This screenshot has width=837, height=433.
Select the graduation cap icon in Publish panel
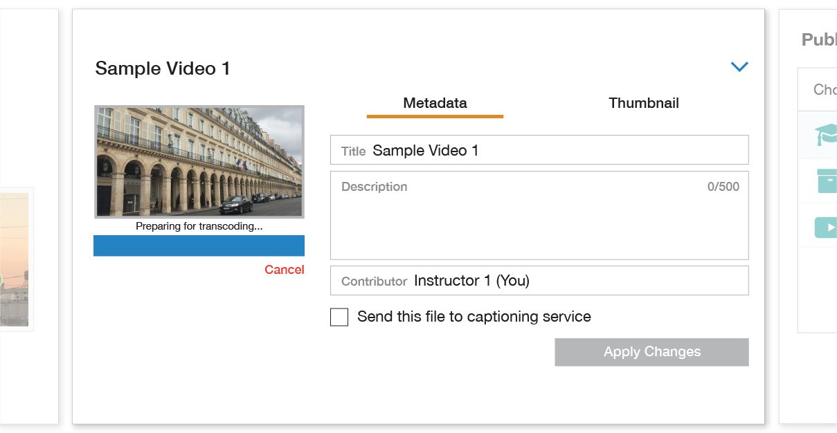tap(825, 135)
